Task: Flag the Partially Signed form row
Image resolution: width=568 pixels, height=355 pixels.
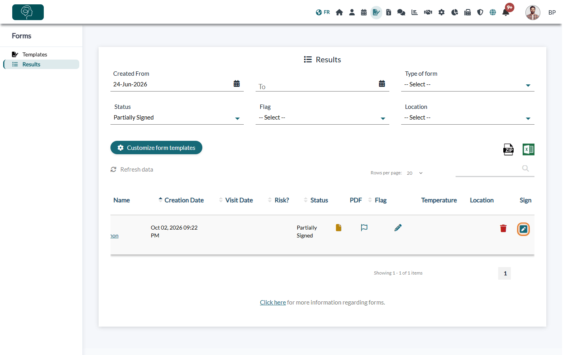Action: (364, 228)
